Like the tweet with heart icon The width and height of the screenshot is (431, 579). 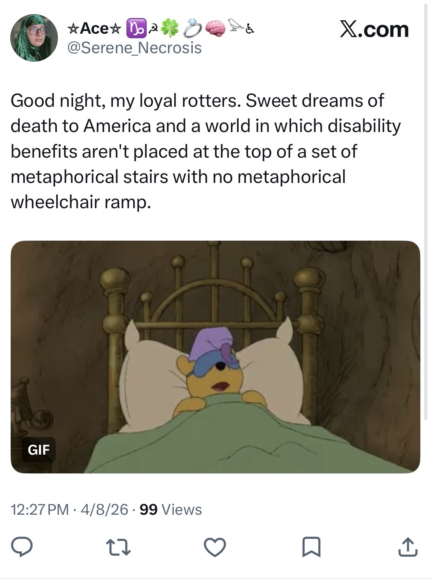[x=215, y=547]
